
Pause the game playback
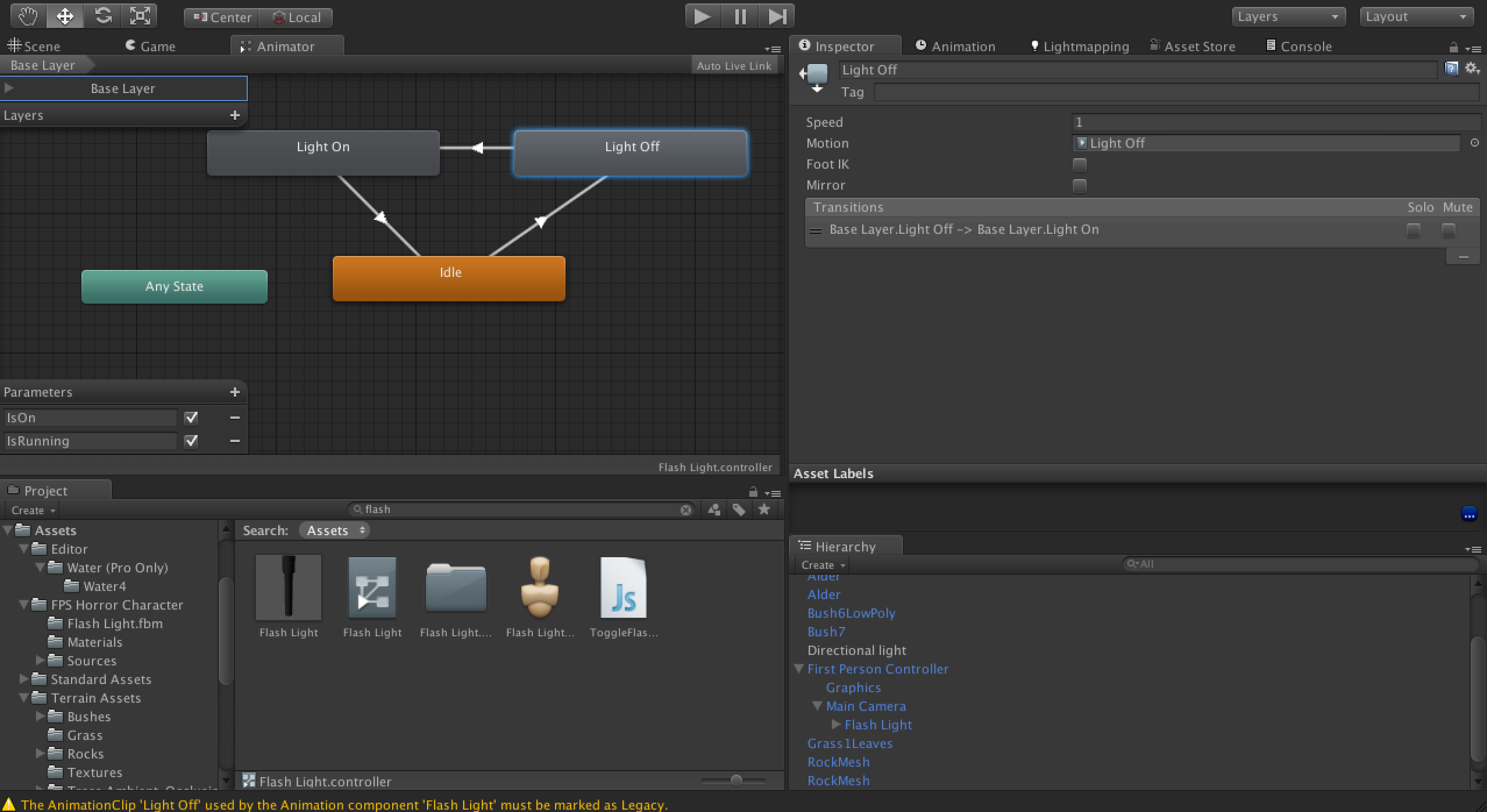739,16
